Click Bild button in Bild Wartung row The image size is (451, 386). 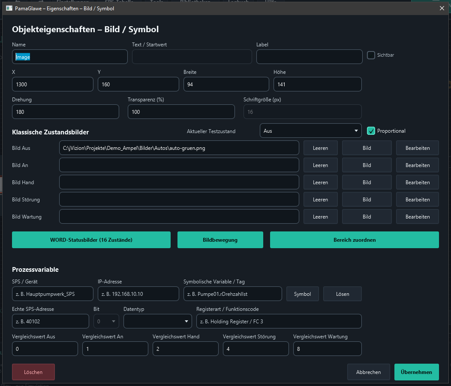point(367,217)
